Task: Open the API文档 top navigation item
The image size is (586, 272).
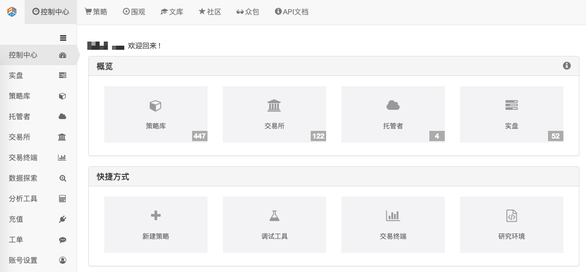Action: (292, 12)
